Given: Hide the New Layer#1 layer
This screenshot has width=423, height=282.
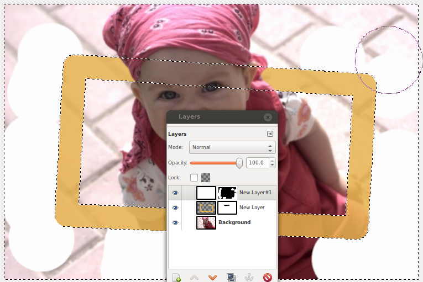Looking at the screenshot, I should tap(175, 193).
